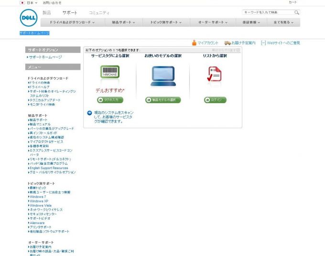
Task: Click green ログイン button
Action: click(x=215, y=100)
